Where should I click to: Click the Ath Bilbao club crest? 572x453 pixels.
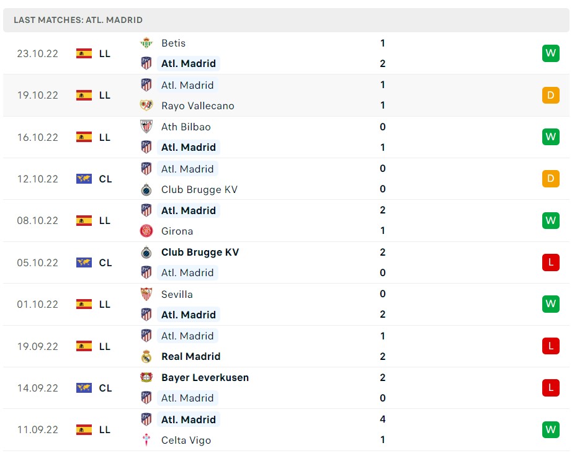pos(146,127)
